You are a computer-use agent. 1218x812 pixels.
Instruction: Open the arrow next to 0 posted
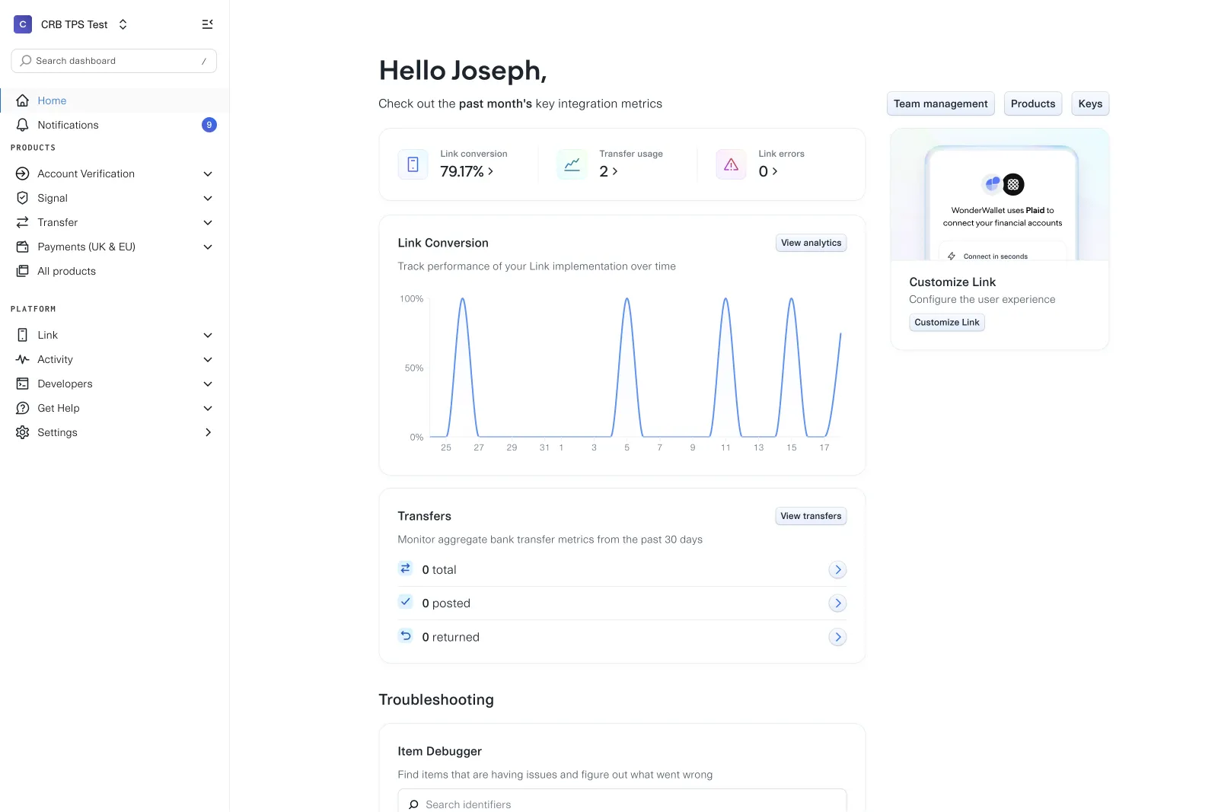(837, 603)
